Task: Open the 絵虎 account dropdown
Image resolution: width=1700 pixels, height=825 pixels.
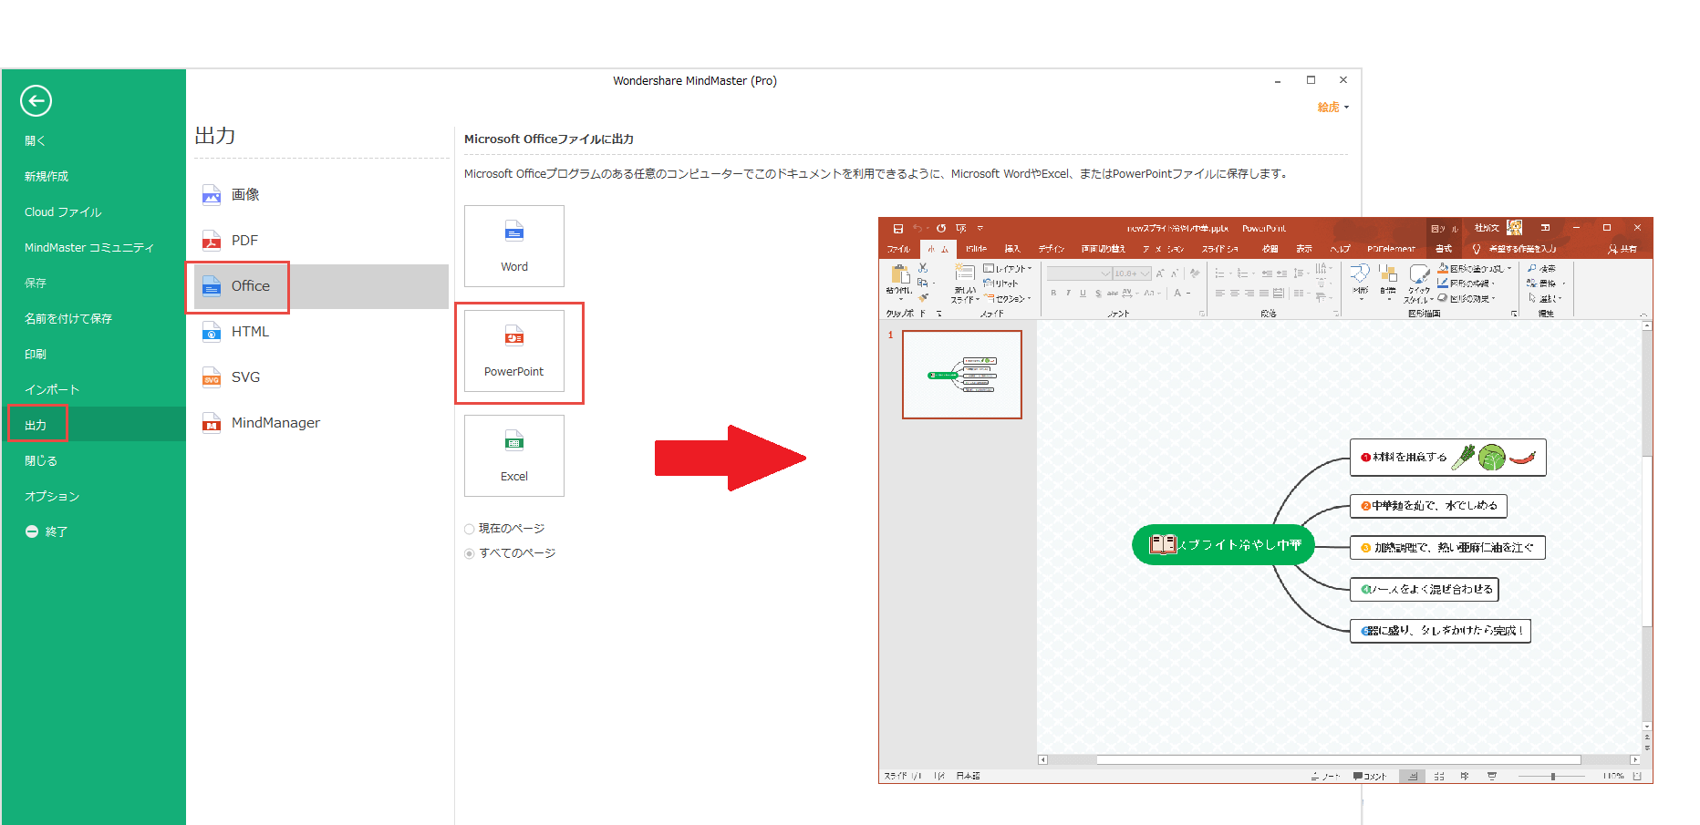Action: point(1332,108)
